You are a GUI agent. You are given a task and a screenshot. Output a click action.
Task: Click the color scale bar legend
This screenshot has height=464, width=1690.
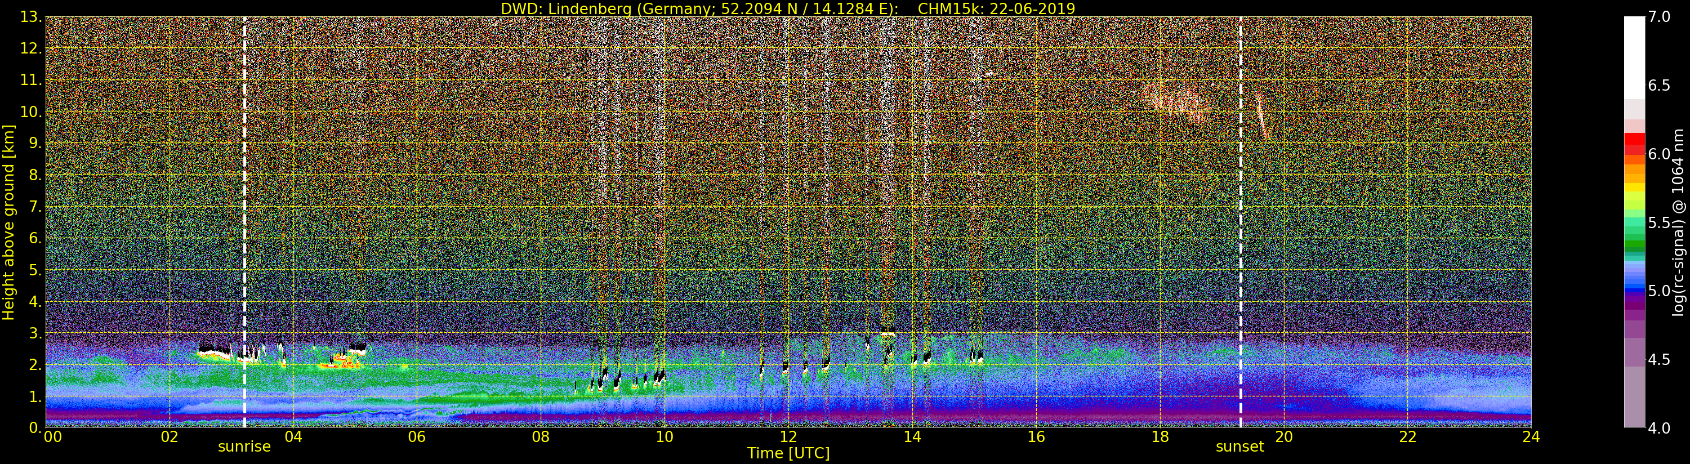tap(1634, 222)
